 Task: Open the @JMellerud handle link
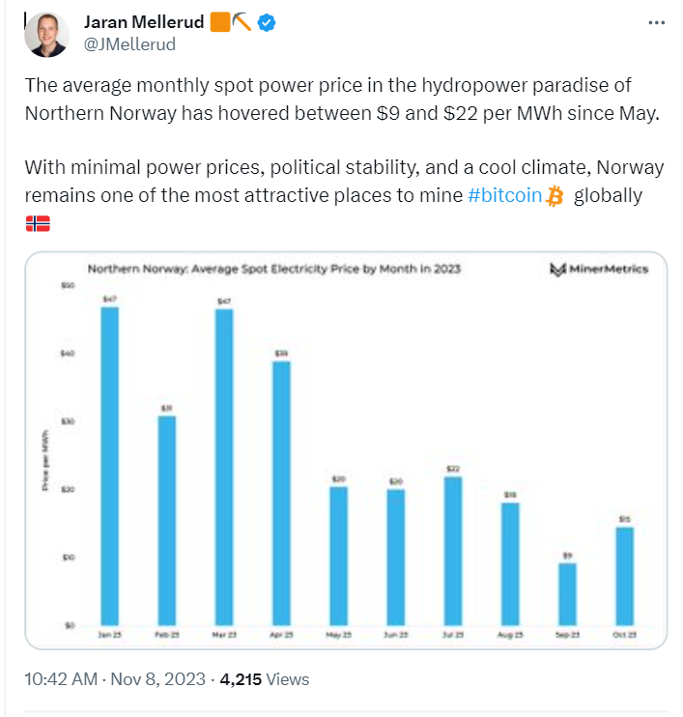click(x=129, y=44)
